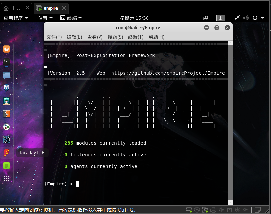Close the 主页 tab
271x214 pixels.
pyautogui.click(x=27, y=8)
